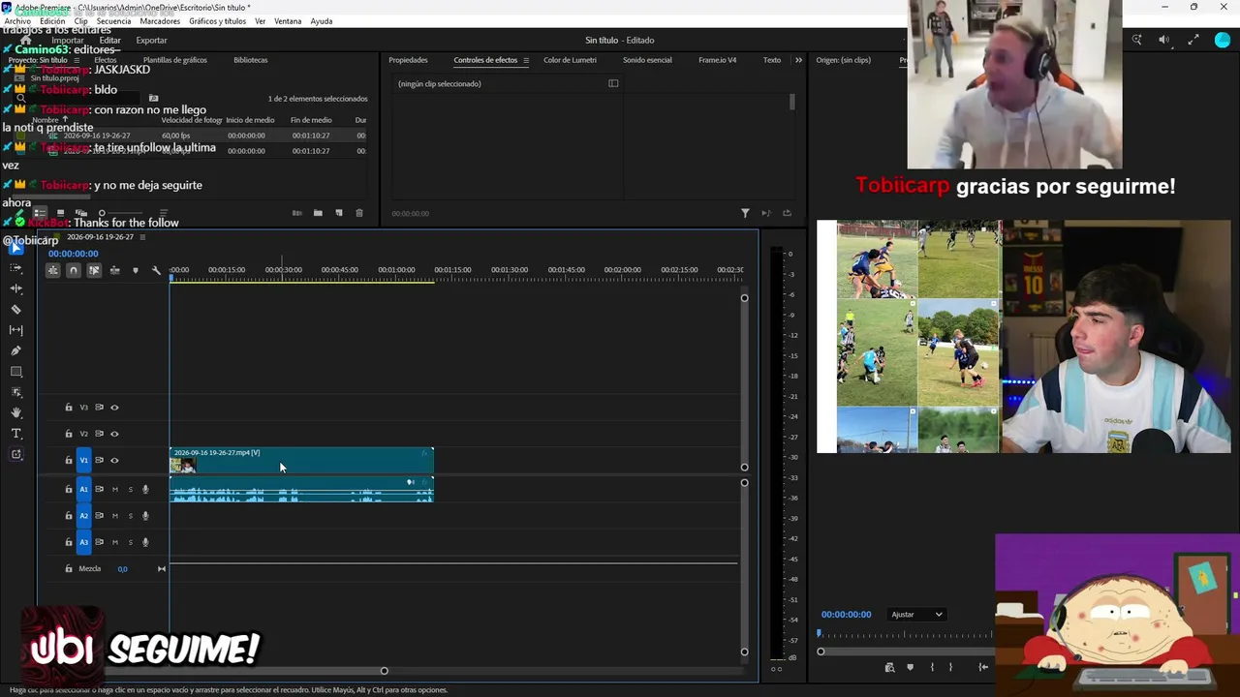Open the Secuencia menu
Viewport: 1240px width, 697px height.
113,21
